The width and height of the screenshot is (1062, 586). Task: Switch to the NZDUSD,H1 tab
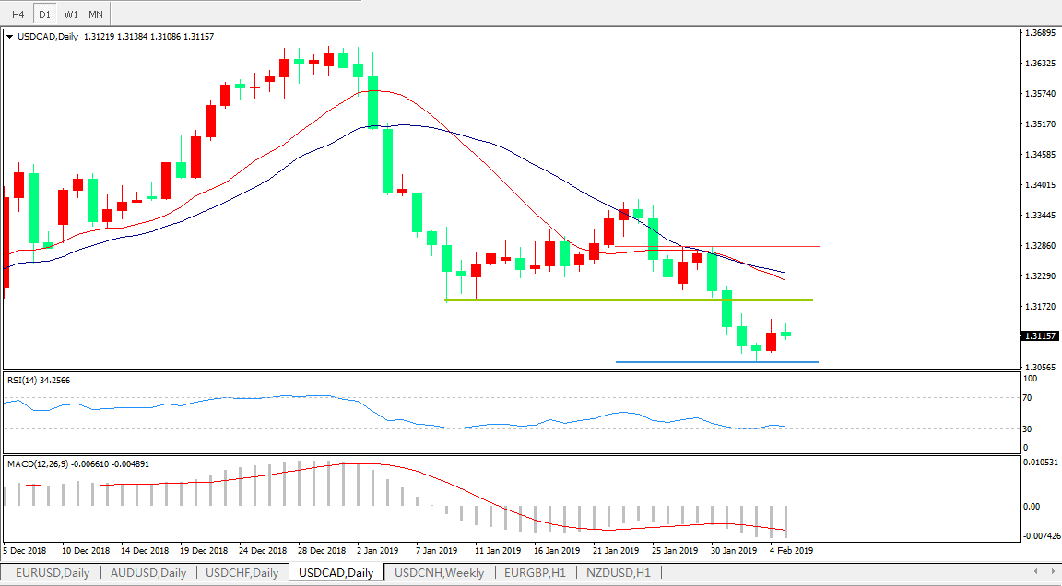click(618, 572)
